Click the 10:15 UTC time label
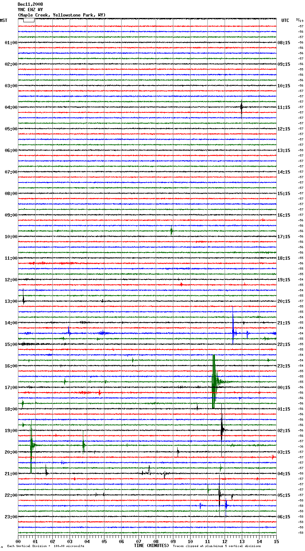The width and height of the screenshot is (305, 551). [x=284, y=86]
